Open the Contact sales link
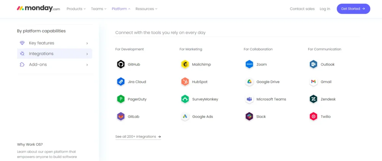 [x=302, y=9]
